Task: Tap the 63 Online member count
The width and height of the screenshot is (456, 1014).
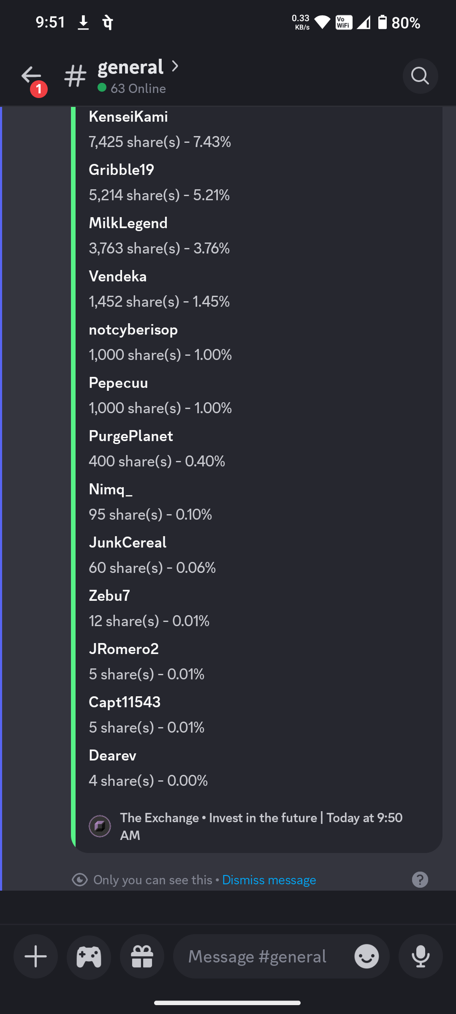Action: pyautogui.click(x=138, y=88)
